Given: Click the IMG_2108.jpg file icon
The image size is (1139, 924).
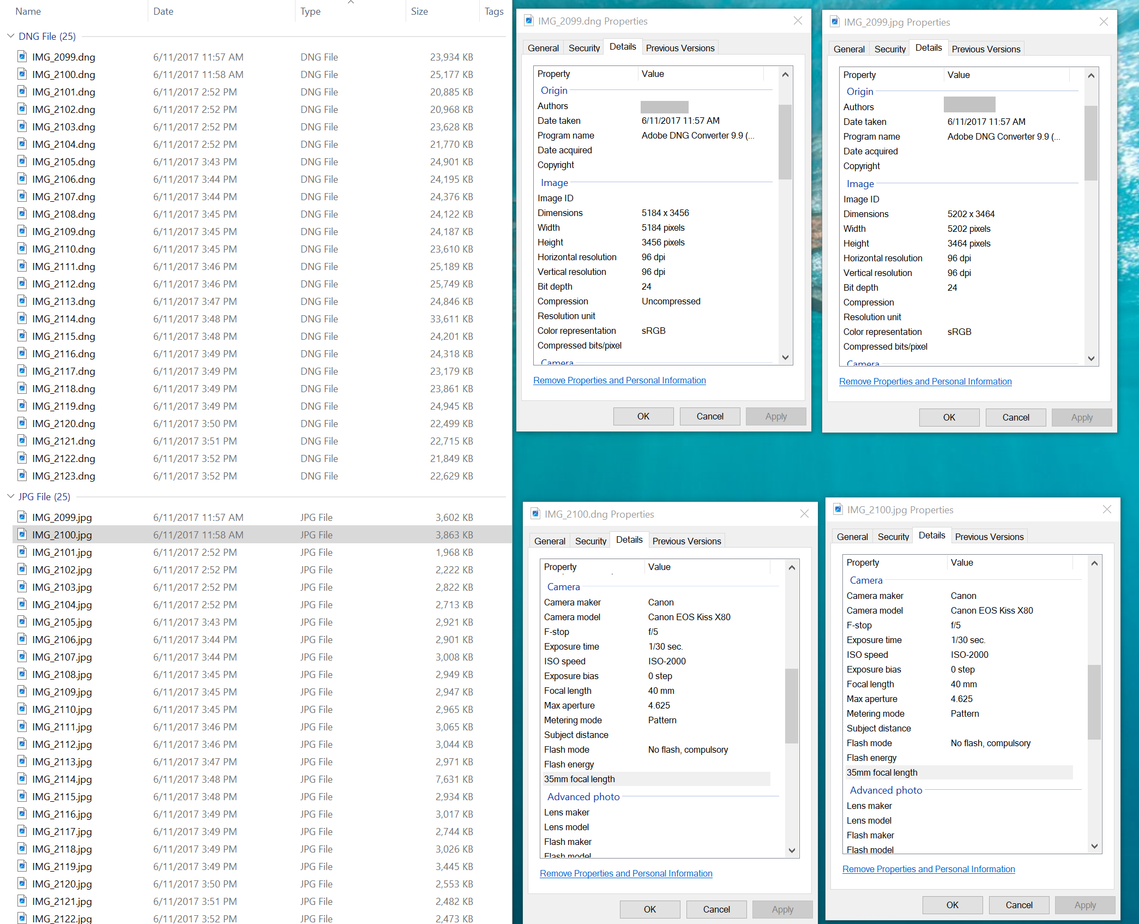Looking at the screenshot, I should coord(22,674).
